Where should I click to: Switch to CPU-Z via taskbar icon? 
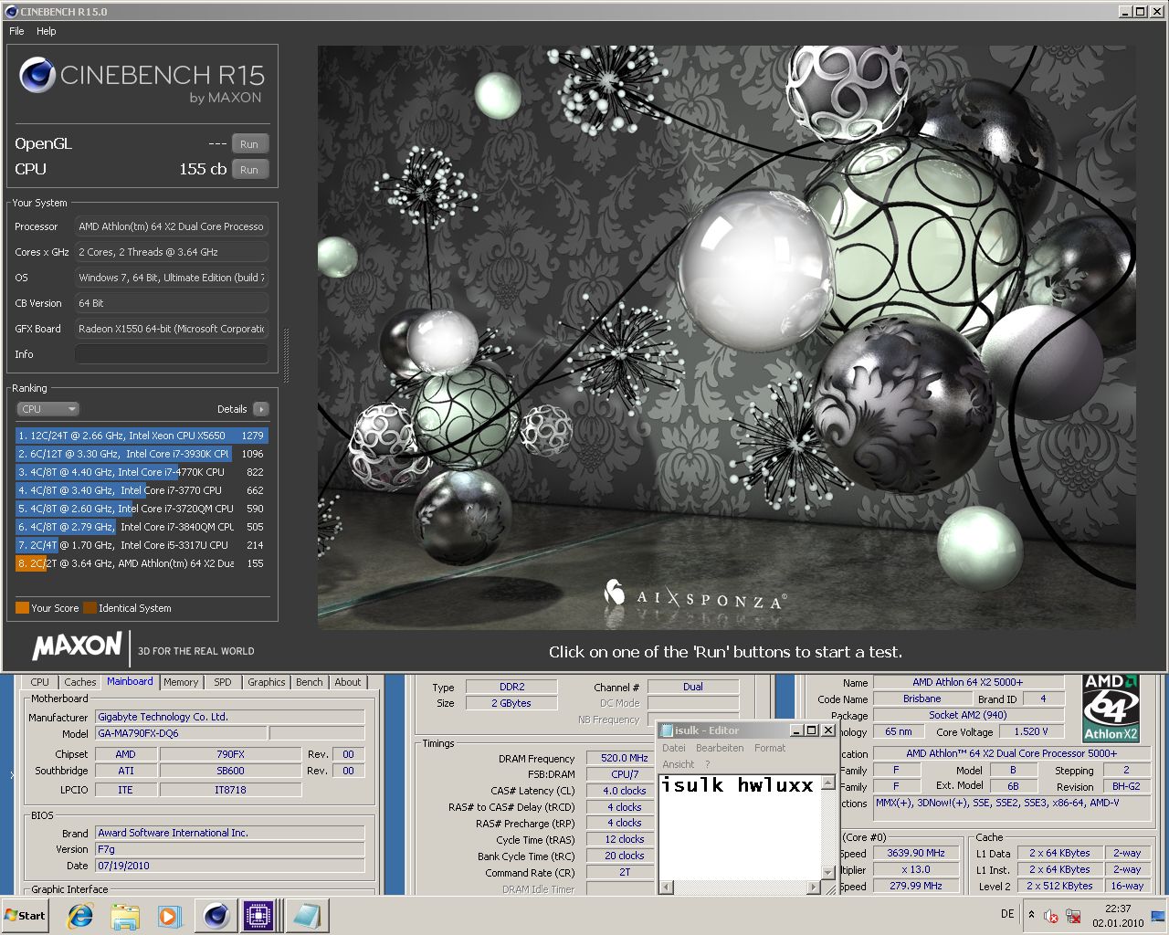[x=258, y=916]
